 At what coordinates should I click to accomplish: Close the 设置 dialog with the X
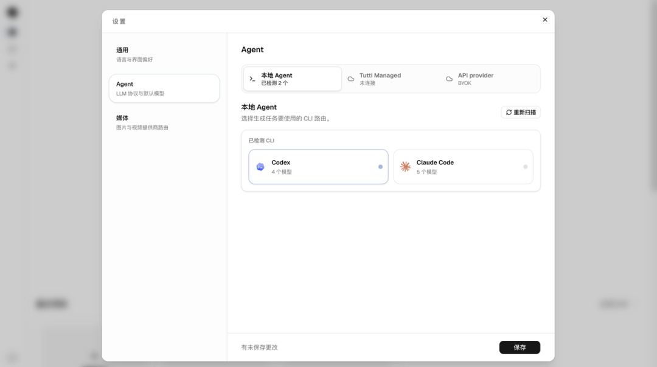544,19
